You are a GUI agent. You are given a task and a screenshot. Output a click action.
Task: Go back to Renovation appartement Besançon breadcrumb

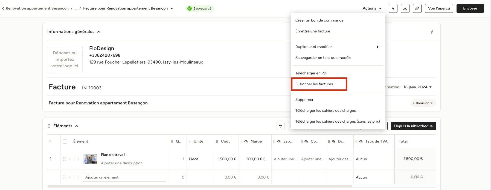pyautogui.click(x=37, y=8)
